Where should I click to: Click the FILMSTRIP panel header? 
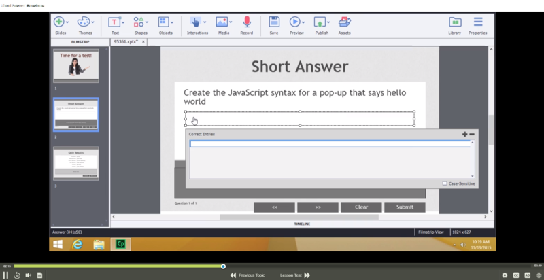[x=80, y=42]
